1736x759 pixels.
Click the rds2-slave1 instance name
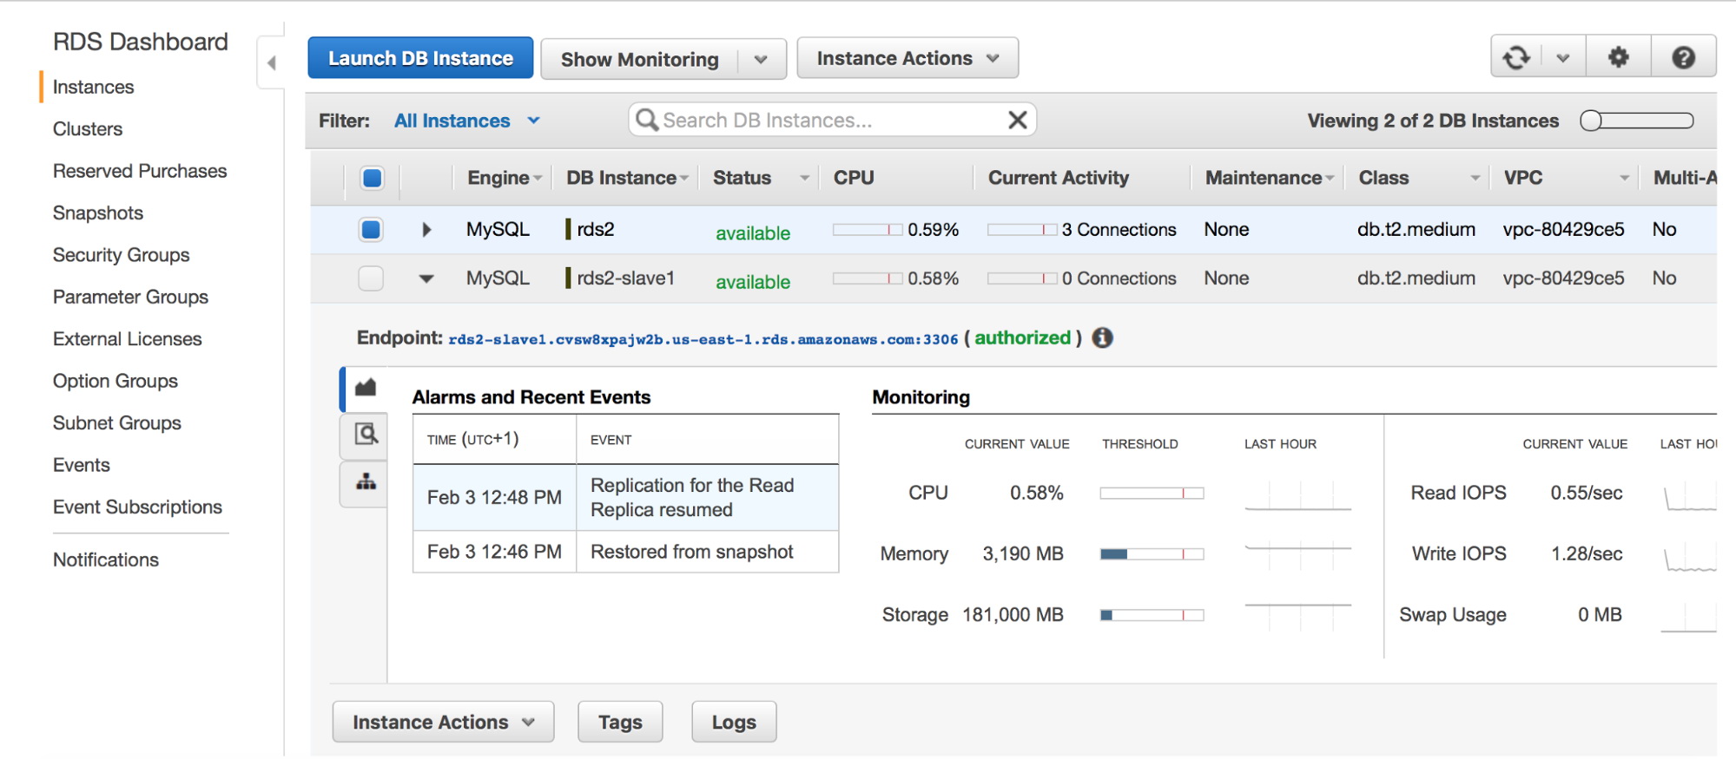click(x=625, y=278)
